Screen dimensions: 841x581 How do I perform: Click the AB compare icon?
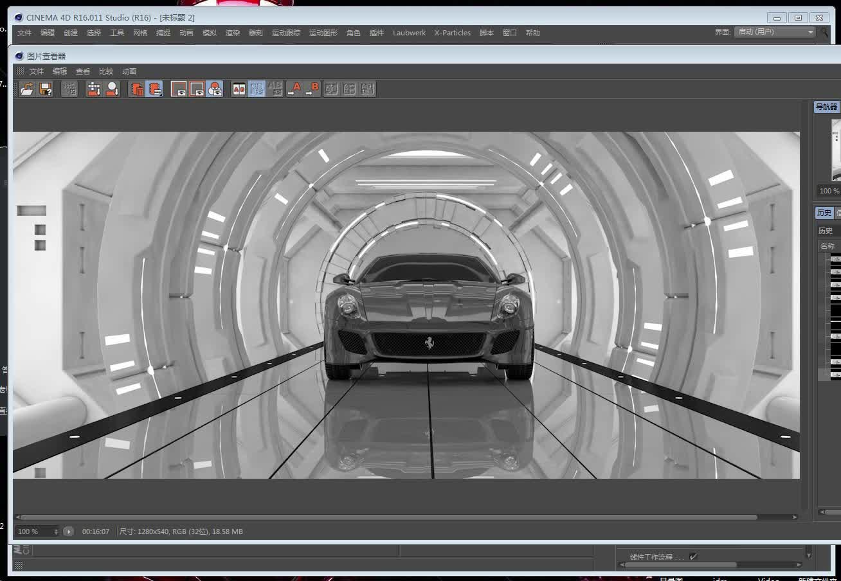pos(239,89)
